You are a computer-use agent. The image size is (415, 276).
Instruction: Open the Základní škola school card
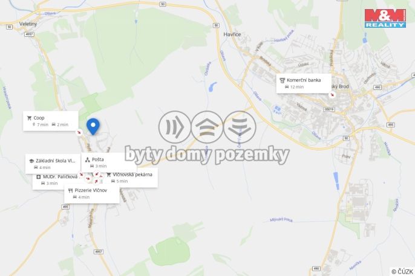(53, 164)
